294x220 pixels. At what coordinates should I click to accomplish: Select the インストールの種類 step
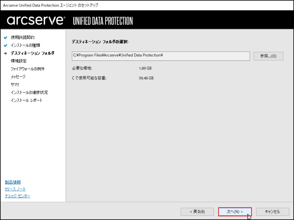pos(25,45)
